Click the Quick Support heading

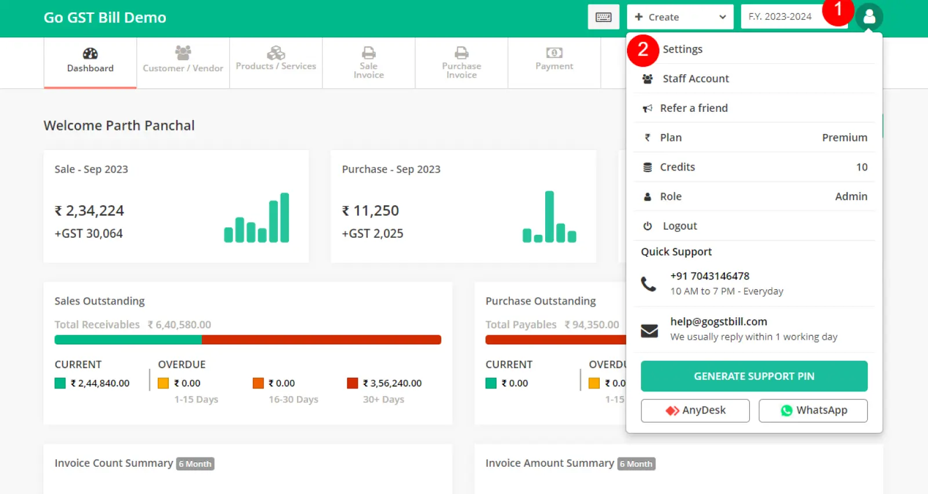(676, 252)
